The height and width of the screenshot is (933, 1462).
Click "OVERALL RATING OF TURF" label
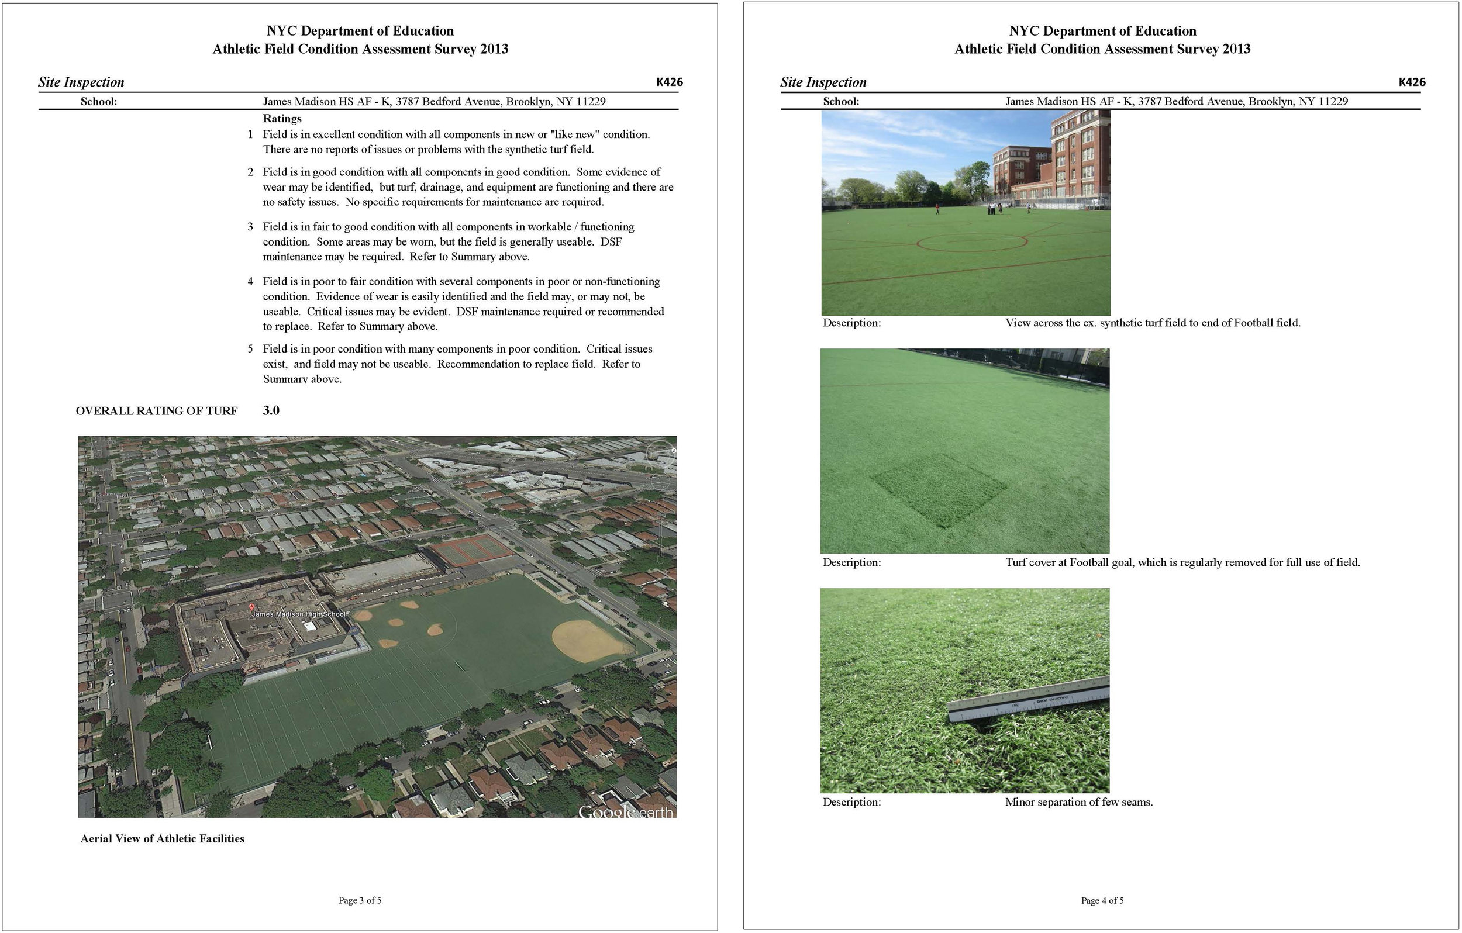(x=157, y=411)
